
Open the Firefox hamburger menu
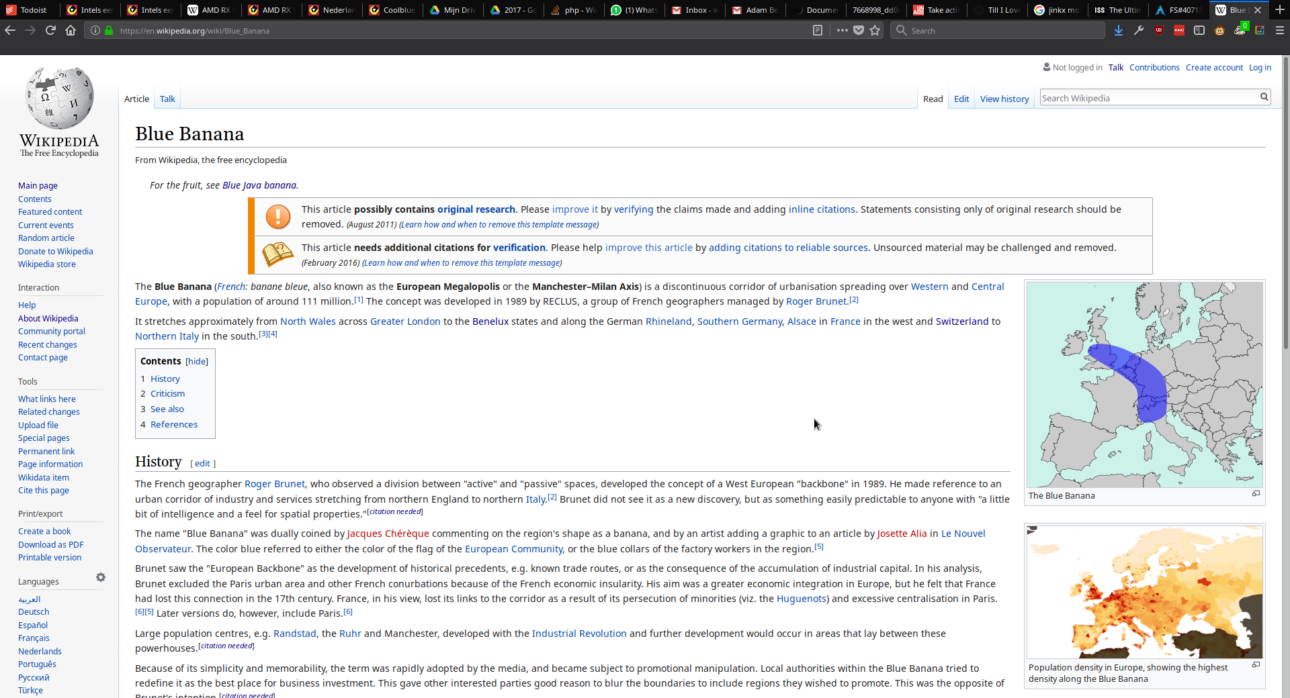[1279, 30]
